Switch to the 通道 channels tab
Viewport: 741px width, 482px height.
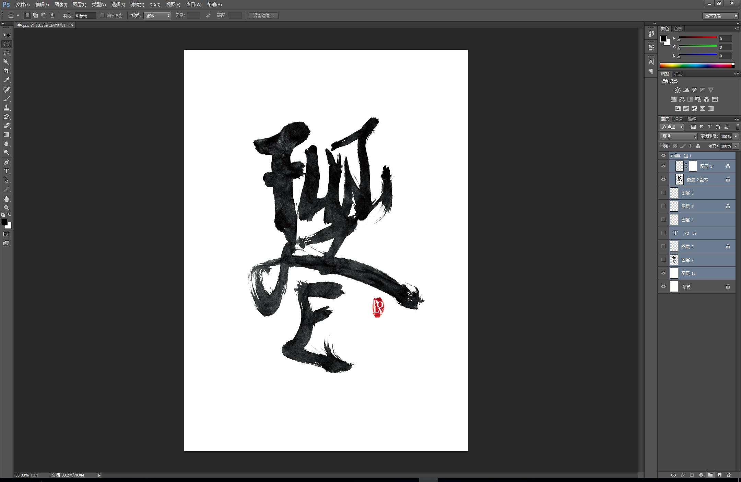click(x=679, y=119)
